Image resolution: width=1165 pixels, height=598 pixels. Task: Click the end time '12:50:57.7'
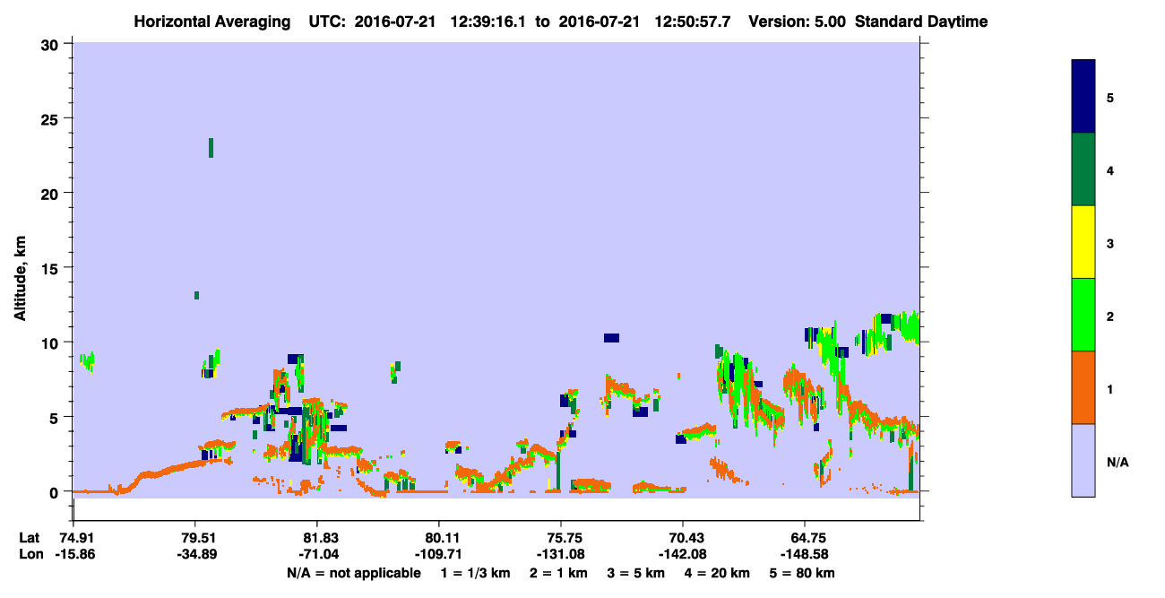(x=691, y=21)
